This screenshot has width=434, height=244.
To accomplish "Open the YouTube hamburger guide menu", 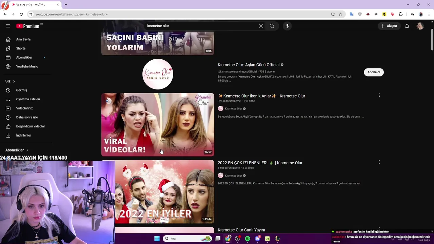I will 8,26.
